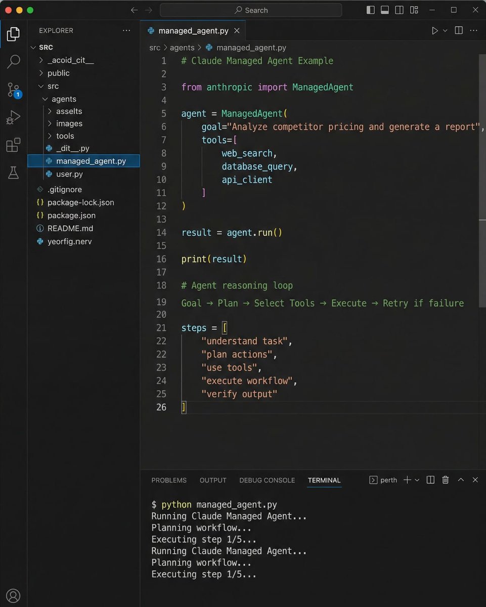Open Explorer Views and More Actions ellipsis

pyautogui.click(x=126, y=31)
